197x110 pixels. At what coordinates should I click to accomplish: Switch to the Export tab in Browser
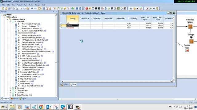tap(23, 98)
